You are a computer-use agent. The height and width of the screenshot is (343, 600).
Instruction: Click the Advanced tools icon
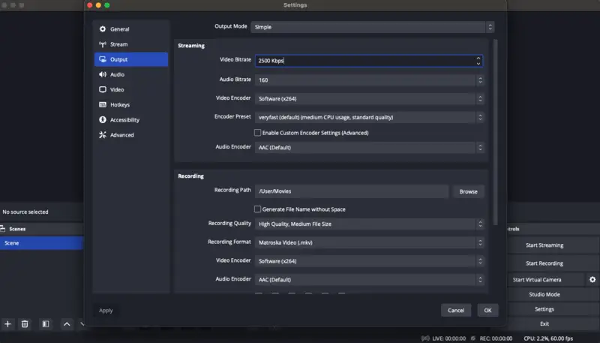tap(103, 135)
